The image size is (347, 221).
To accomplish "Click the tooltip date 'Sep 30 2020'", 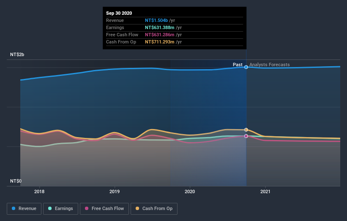I will coord(119,13).
